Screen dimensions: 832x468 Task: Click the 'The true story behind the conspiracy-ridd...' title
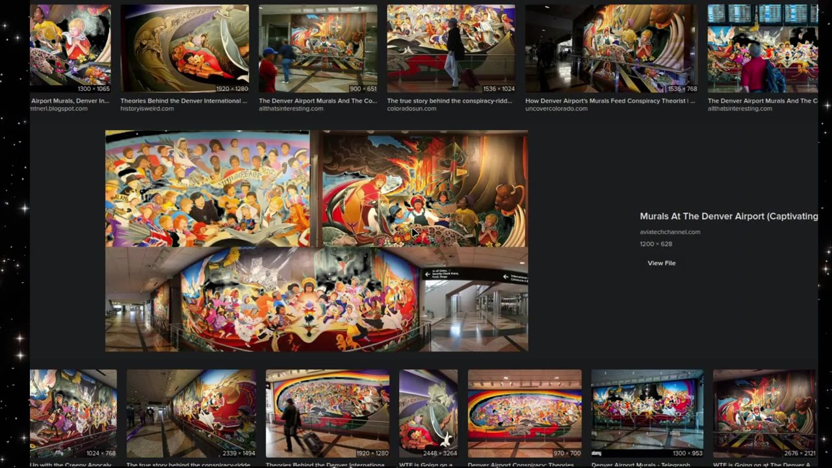coord(450,101)
